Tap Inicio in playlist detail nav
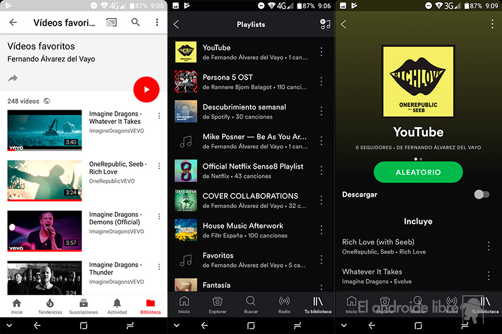 click(351, 305)
